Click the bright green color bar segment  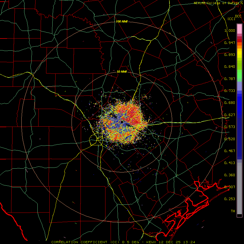pyautogui.click(x=239, y=74)
